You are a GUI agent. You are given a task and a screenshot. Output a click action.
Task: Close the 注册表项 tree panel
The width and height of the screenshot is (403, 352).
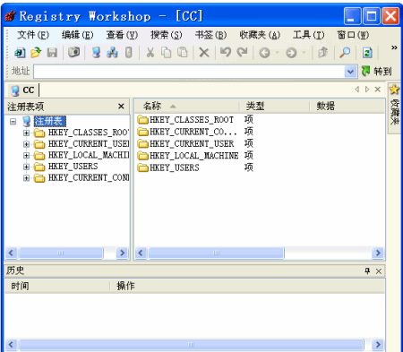point(121,107)
